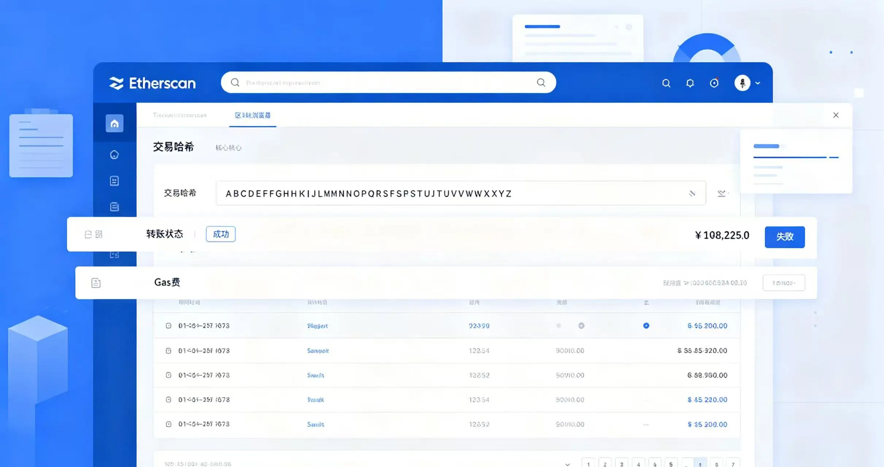Click the document icon in Gas费 bar
884x467 pixels.
coord(96,283)
